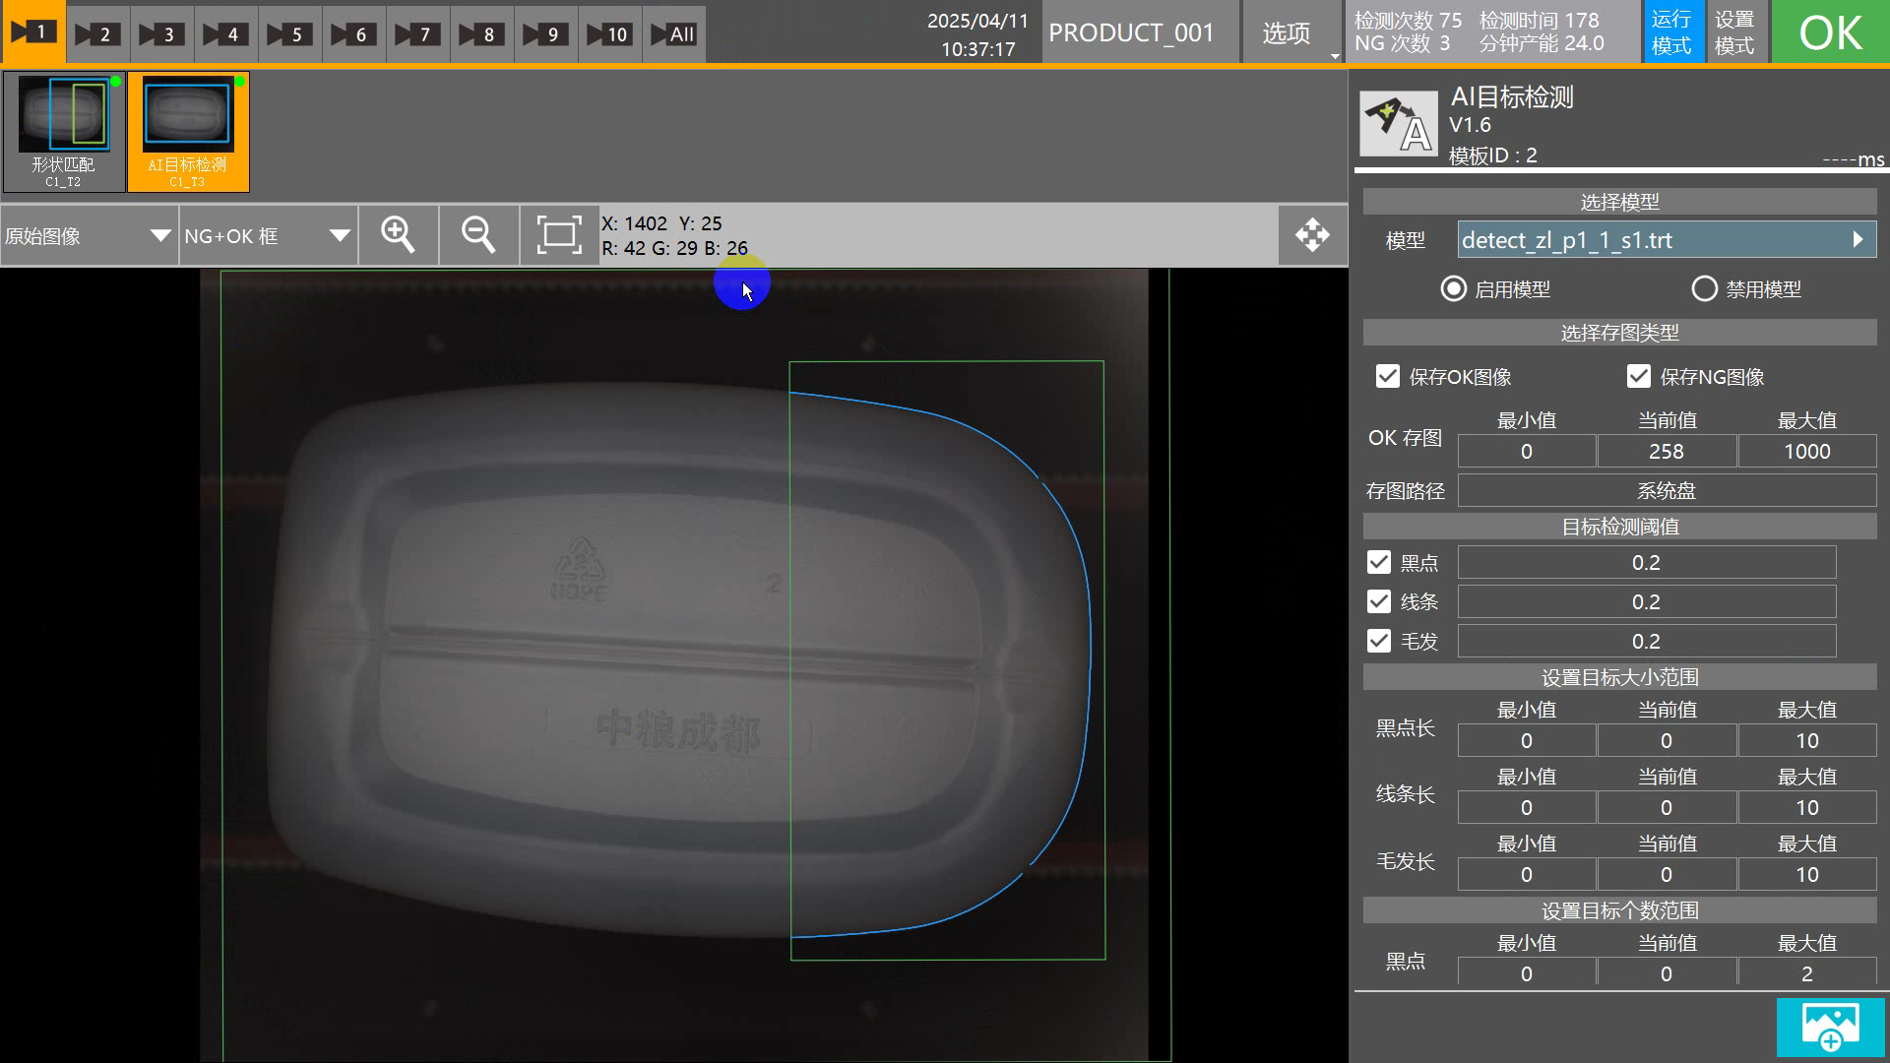Image resolution: width=1890 pixels, height=1063 pixels.
Task: Select the 形状匹配 tool thumbnail
Action: 64,131
